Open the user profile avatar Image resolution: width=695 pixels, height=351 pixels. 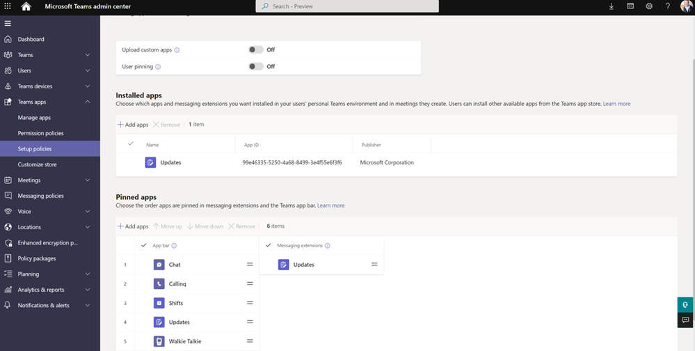coord(686,6)
